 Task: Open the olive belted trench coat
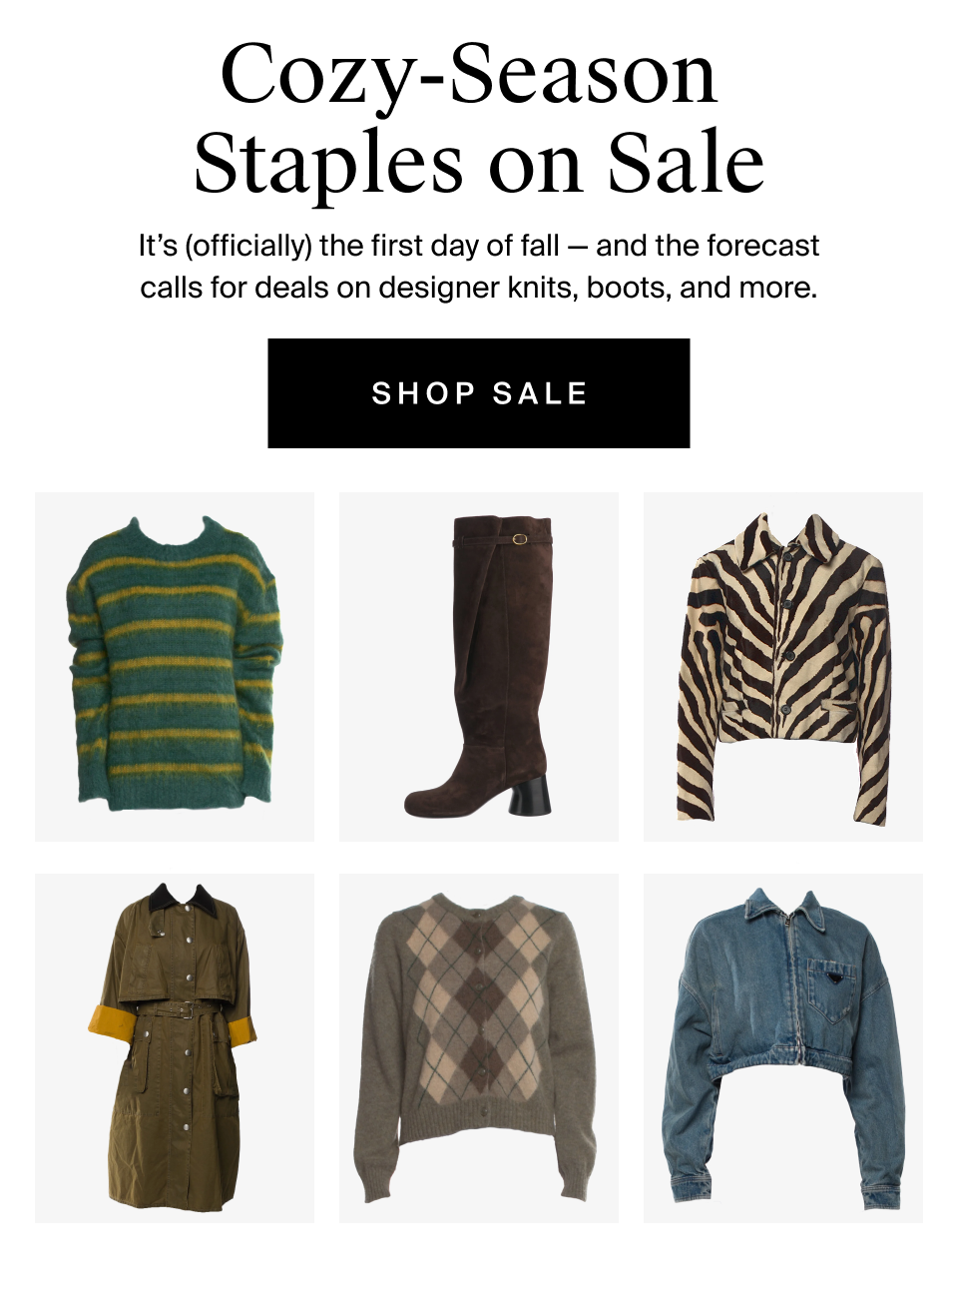click(x=174, y=1047)
